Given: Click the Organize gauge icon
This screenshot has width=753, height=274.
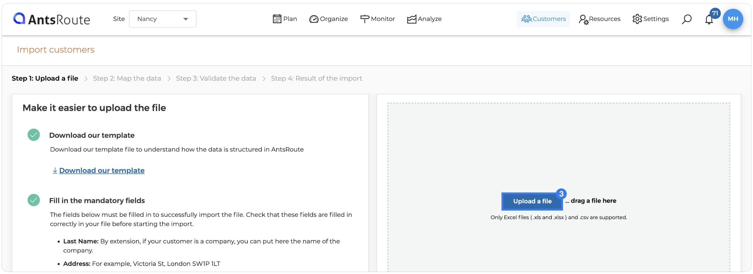Looking at the screenshot, I should 314,19.
